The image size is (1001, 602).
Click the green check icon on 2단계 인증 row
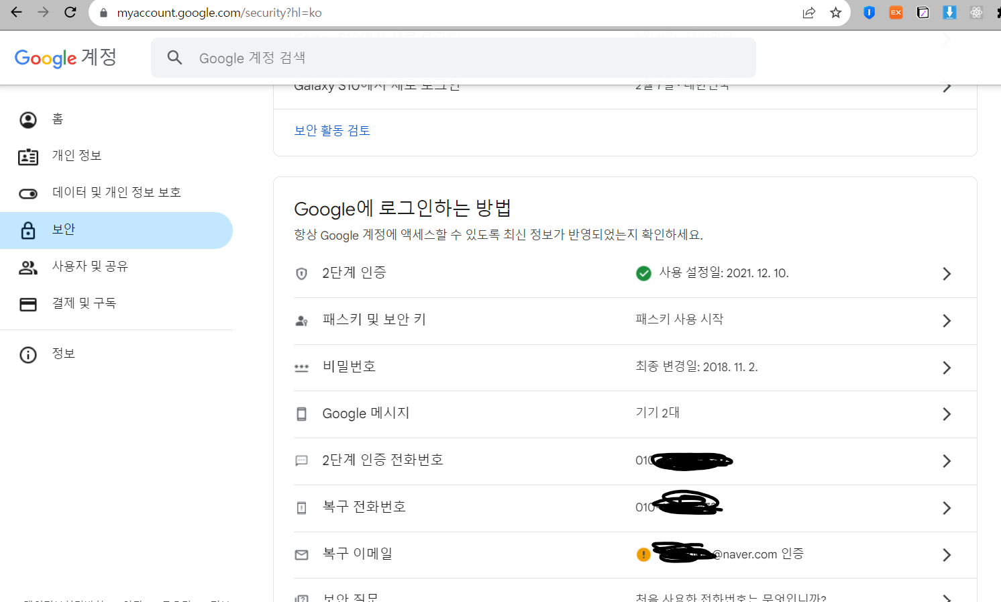coord(643,273)
